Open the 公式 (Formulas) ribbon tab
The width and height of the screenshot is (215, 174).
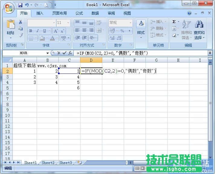click(79, 13)
